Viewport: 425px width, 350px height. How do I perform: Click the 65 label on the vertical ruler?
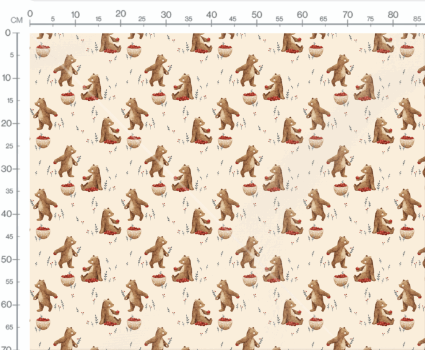pos(10,327)
